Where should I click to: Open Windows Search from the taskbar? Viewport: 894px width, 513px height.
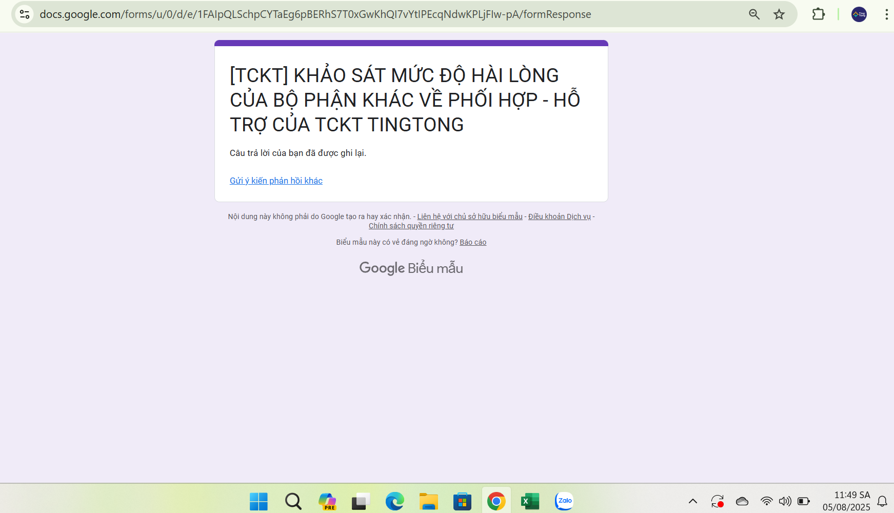pos(293,501)
